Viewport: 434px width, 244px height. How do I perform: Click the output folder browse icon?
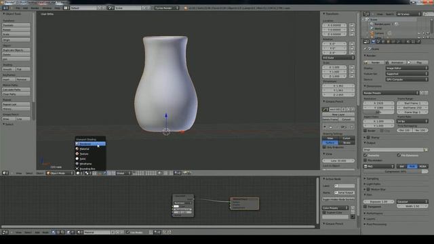(x=426, y=149)
